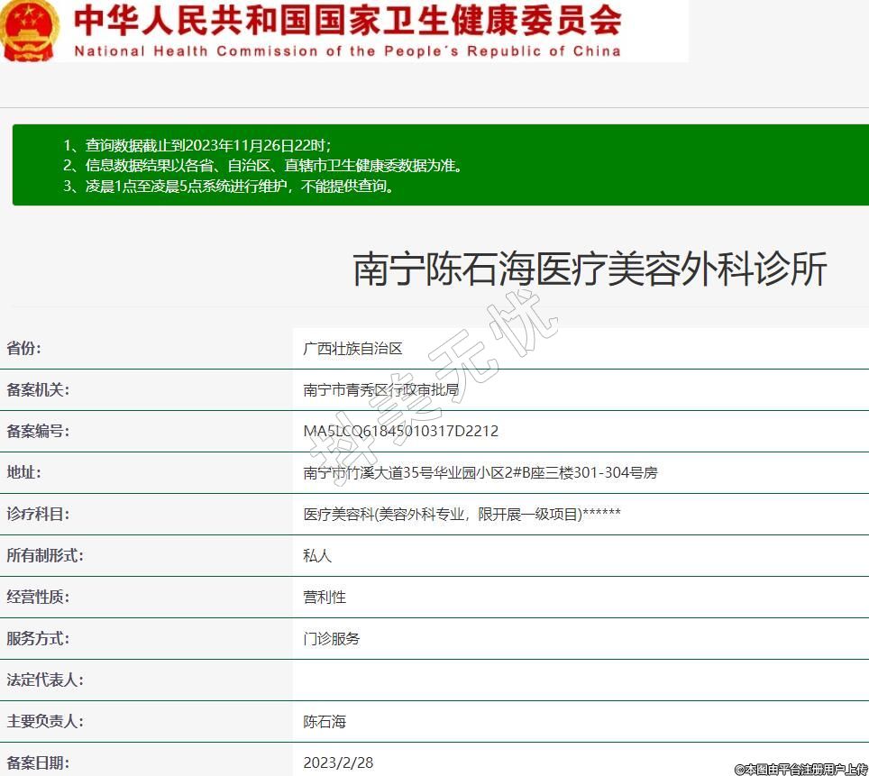Click the Chinese National Health Commission title
Image resolution: width=869 pixels, height=776 pixels.
coord(348,19)
